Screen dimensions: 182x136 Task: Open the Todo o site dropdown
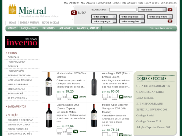point(152,9)
